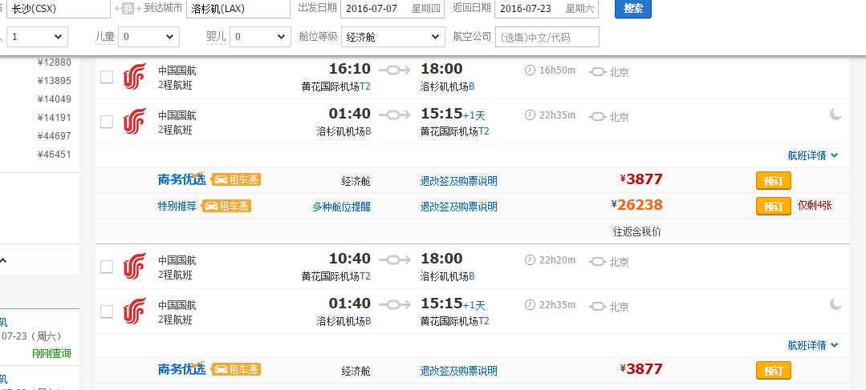Click Air China logo on first 01:40 flight
This screenshot has height=390, width=866.
point(134,121)
